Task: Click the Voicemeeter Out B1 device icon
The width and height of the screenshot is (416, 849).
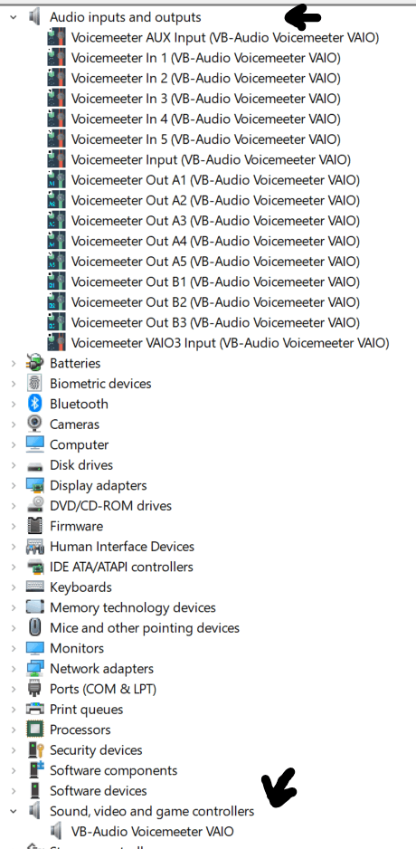Action: (x=56, y=282)
